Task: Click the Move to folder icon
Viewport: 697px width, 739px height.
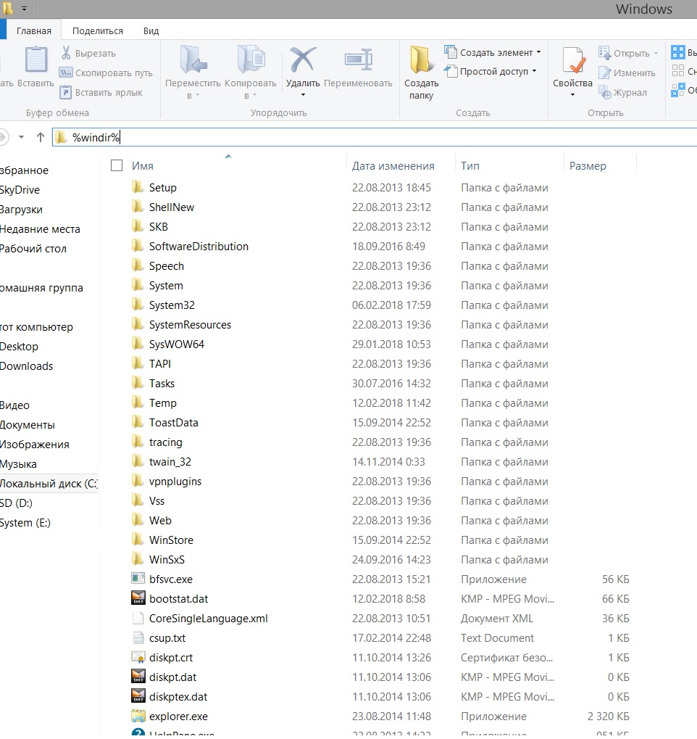Action: pos(193,59)
